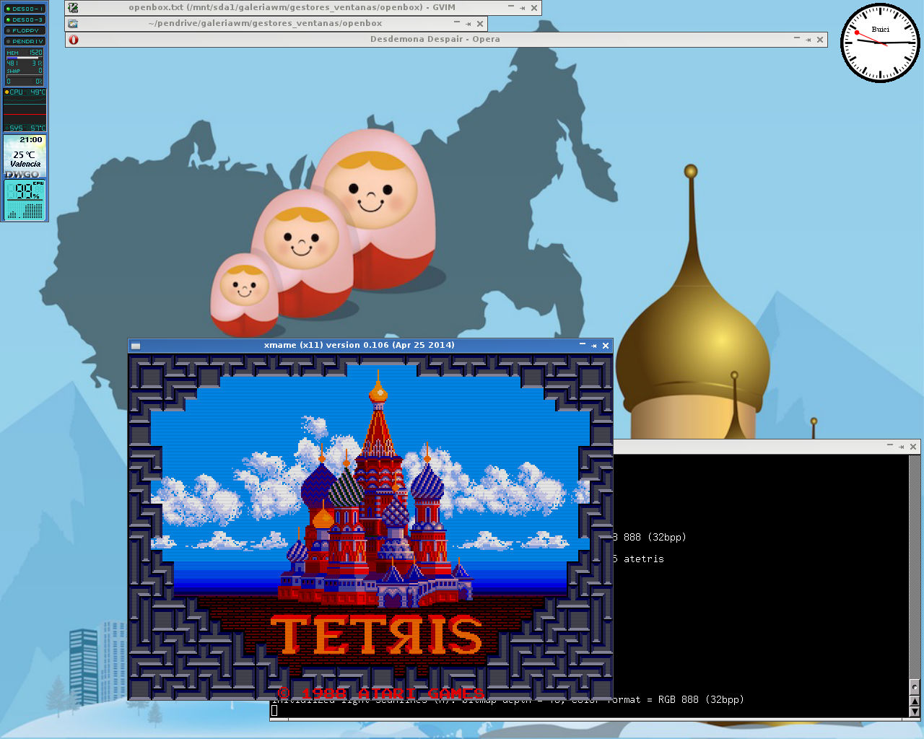Click the terminal scrollbar thumb

pos(915,686)
